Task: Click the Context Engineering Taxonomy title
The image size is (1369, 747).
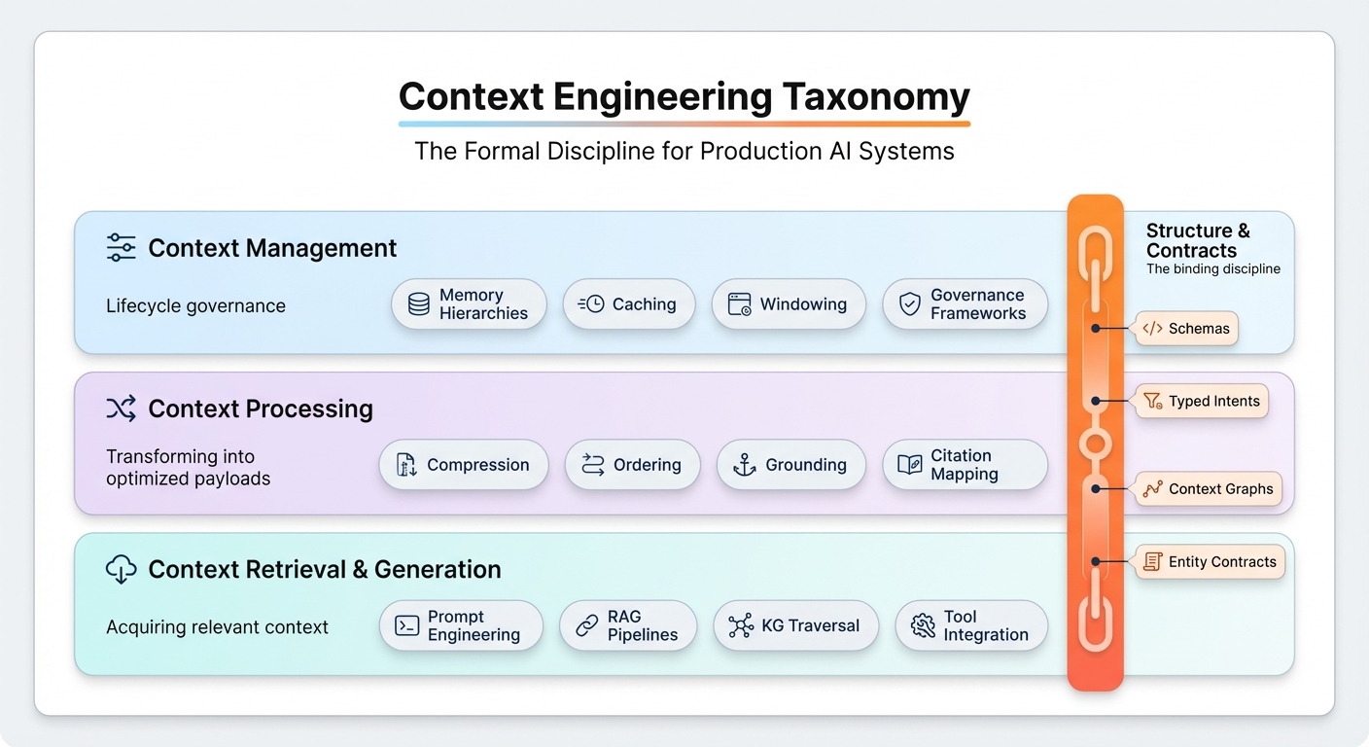Action: click(x=684, y=97)
